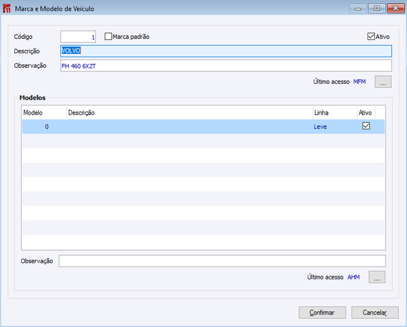Click the Observação field with FH 460 6X2T
The image size is (407, 327).
coord(226,66)
